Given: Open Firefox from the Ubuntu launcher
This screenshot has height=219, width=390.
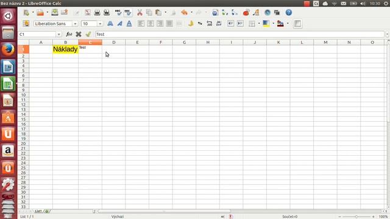Looking at the screenshot, I should tap(8, 49).
